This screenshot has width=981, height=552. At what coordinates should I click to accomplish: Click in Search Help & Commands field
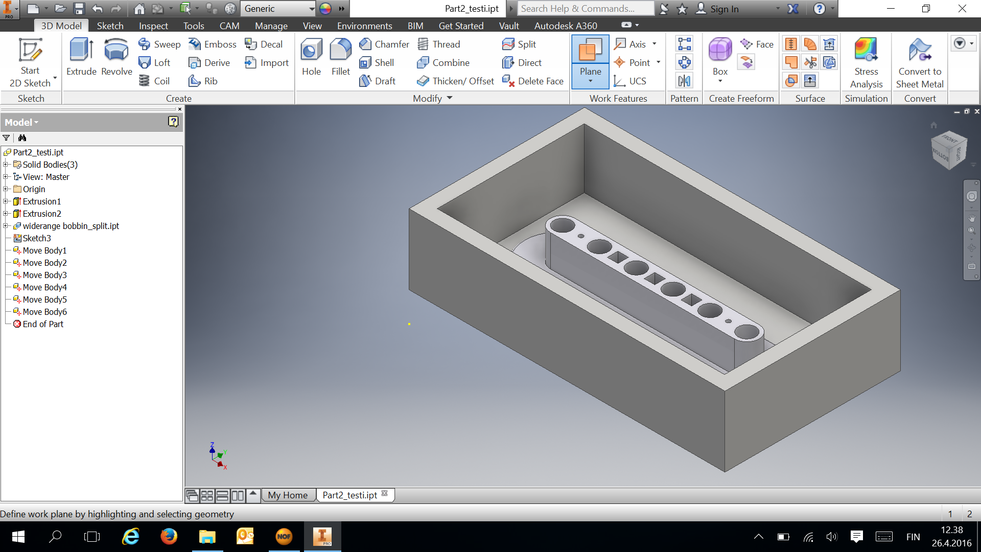[586, 9]
